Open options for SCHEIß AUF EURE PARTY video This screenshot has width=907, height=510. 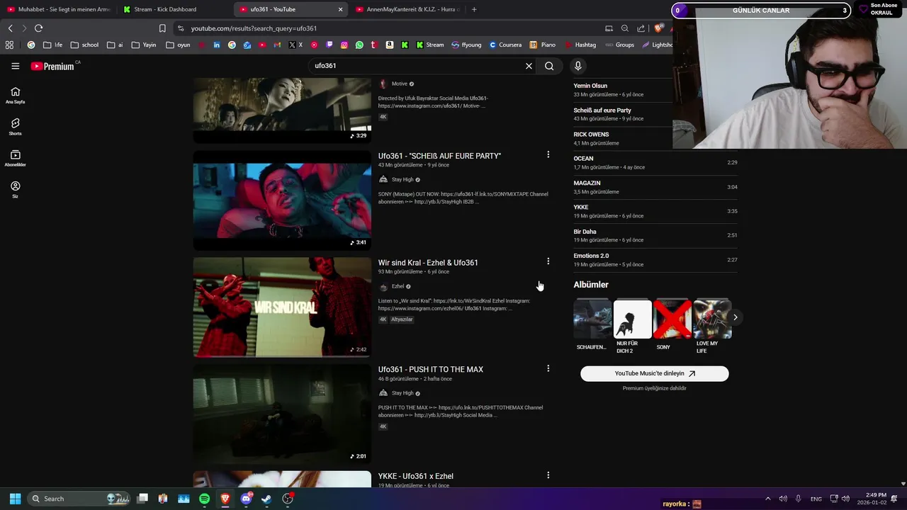(548, 154)
